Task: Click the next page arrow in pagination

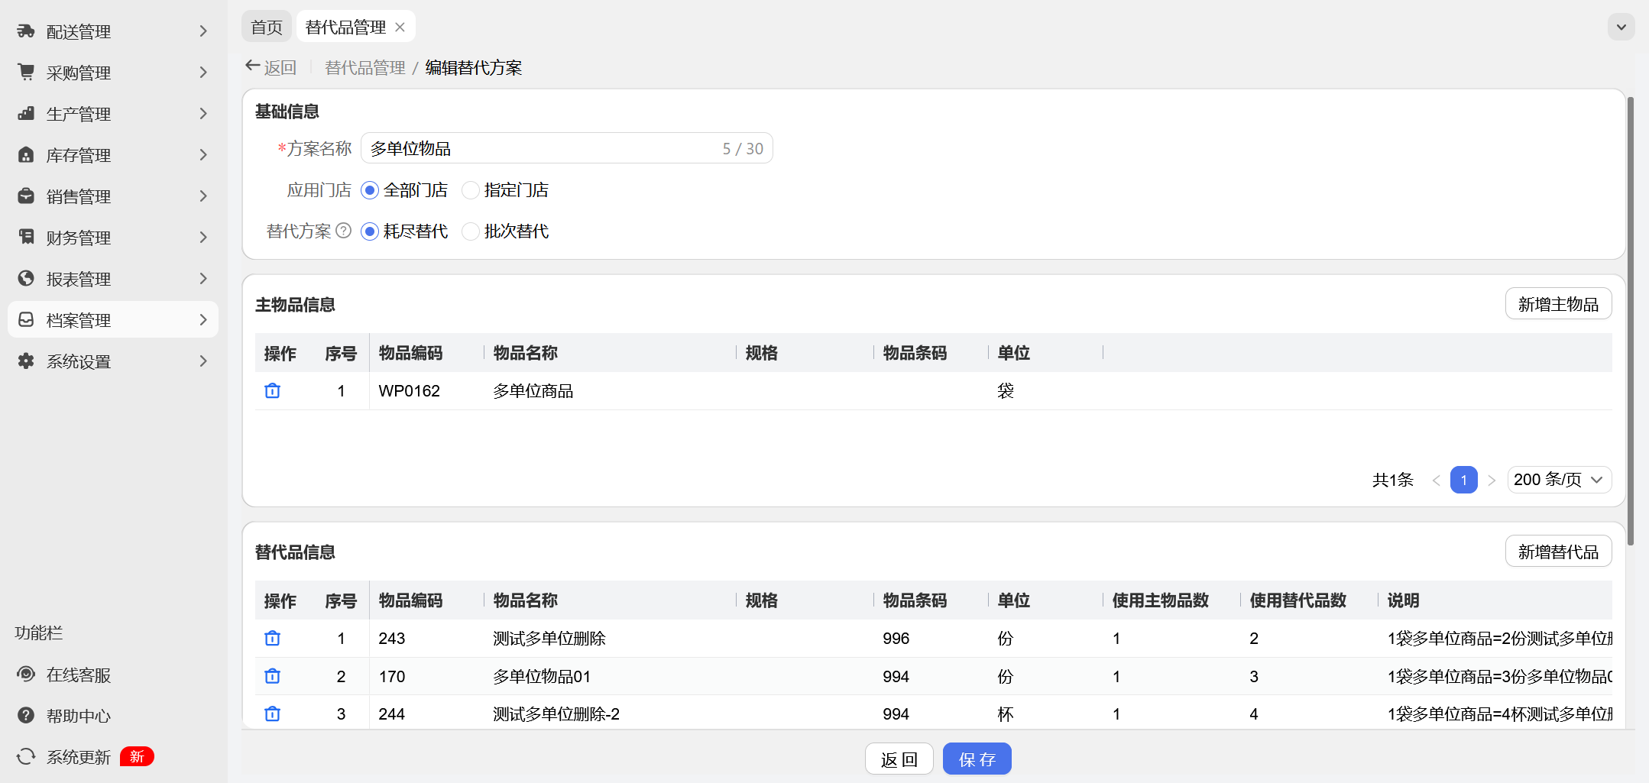Action: [1492, 480]
